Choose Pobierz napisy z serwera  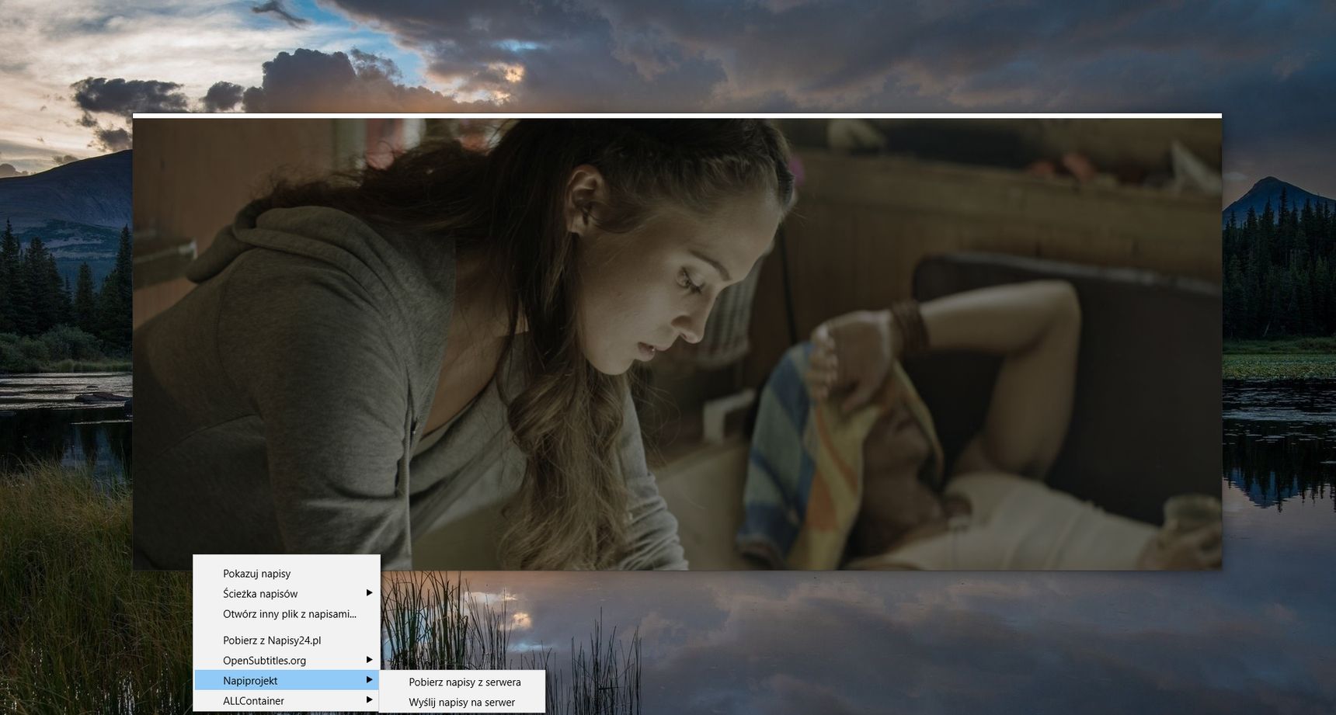[x=462, y=682]
